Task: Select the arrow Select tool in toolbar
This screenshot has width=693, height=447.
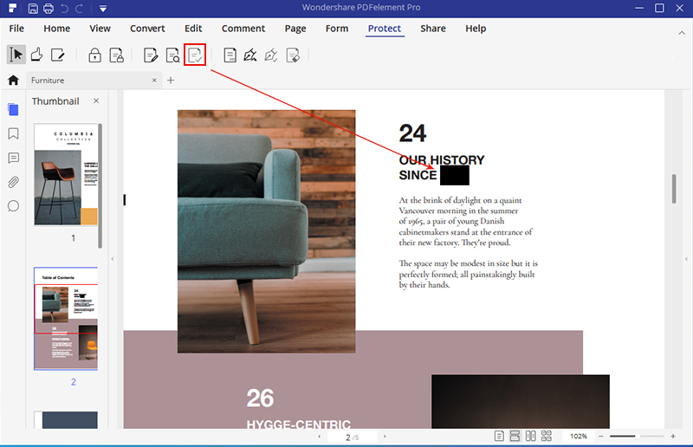Action: point(16,55)
